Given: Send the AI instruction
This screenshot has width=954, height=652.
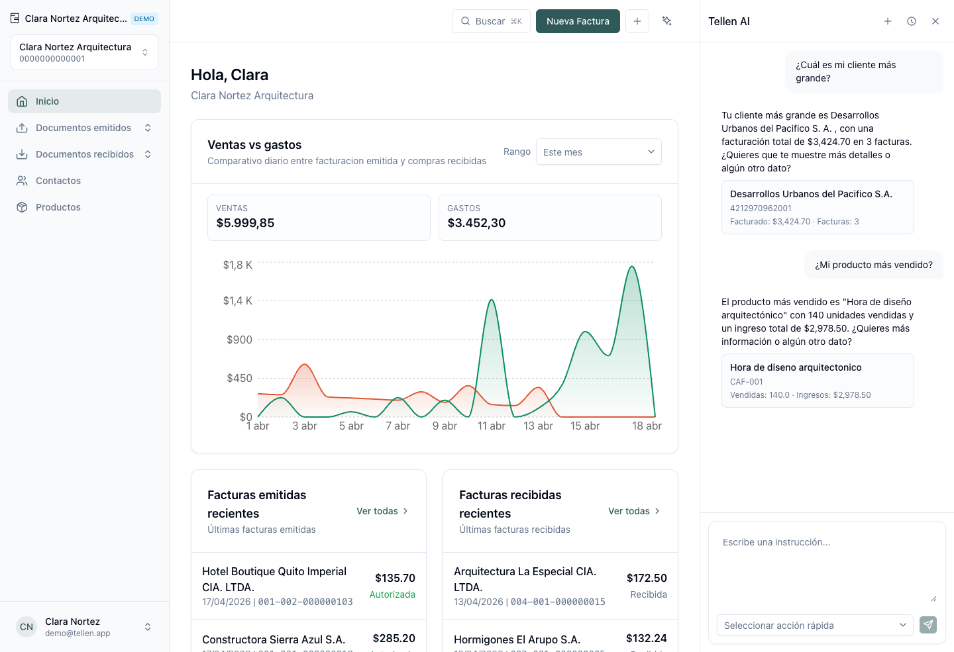Looking at the screenshot, I should pos(928,624).
